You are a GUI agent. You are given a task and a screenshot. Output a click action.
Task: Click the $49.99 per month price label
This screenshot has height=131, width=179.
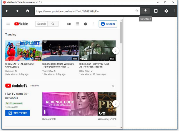[14, 103]
